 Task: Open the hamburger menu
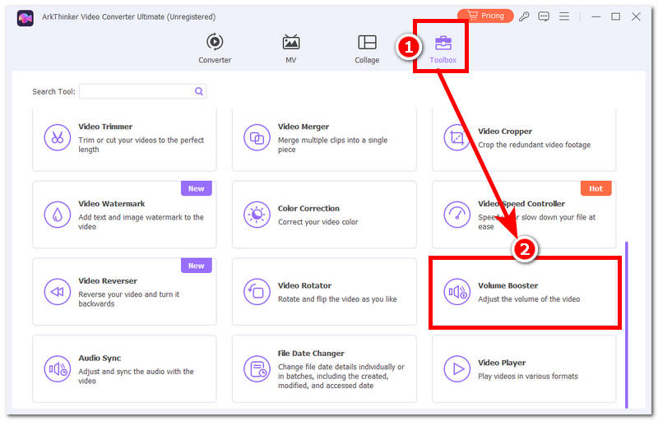coord(564,16)
